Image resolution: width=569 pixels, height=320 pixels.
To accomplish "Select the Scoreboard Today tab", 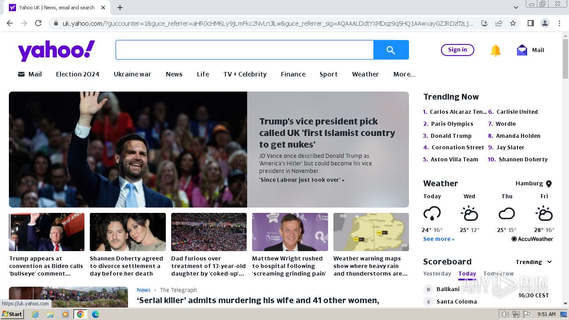I will tap(467, 273).
